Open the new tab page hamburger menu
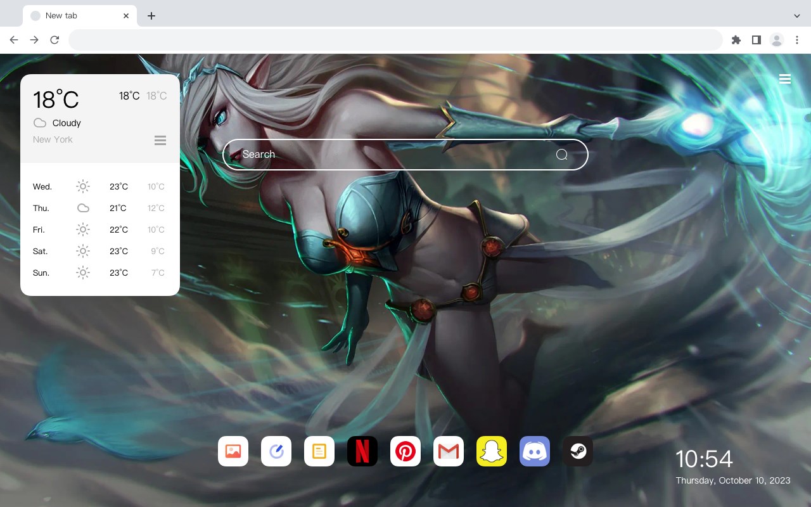 (785, 79)
